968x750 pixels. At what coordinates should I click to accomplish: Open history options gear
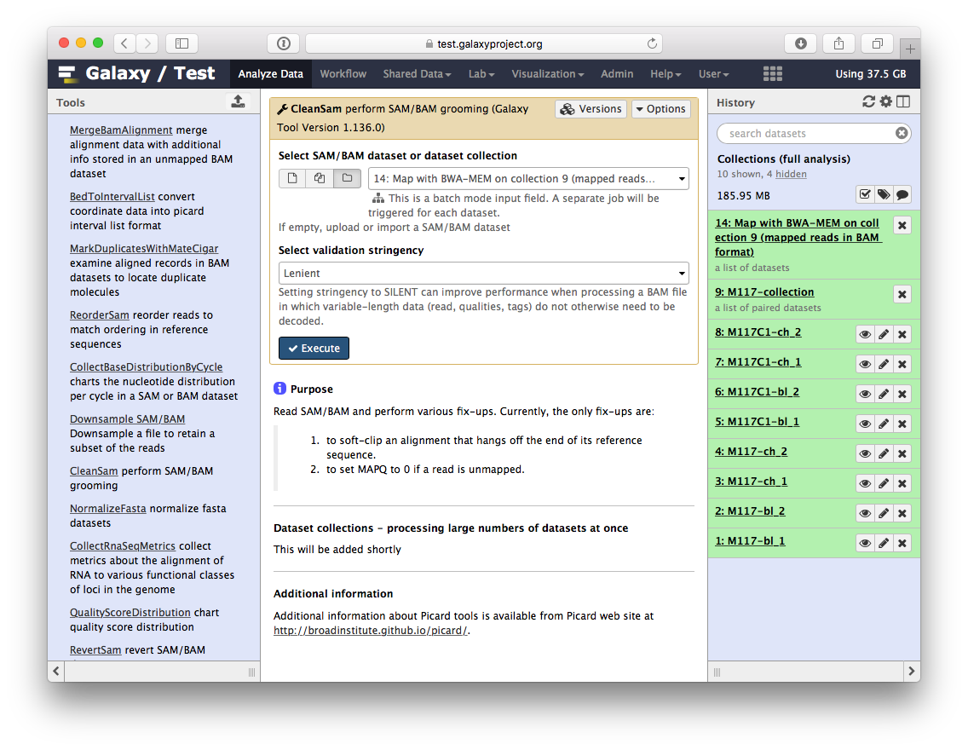click(886, 102)
